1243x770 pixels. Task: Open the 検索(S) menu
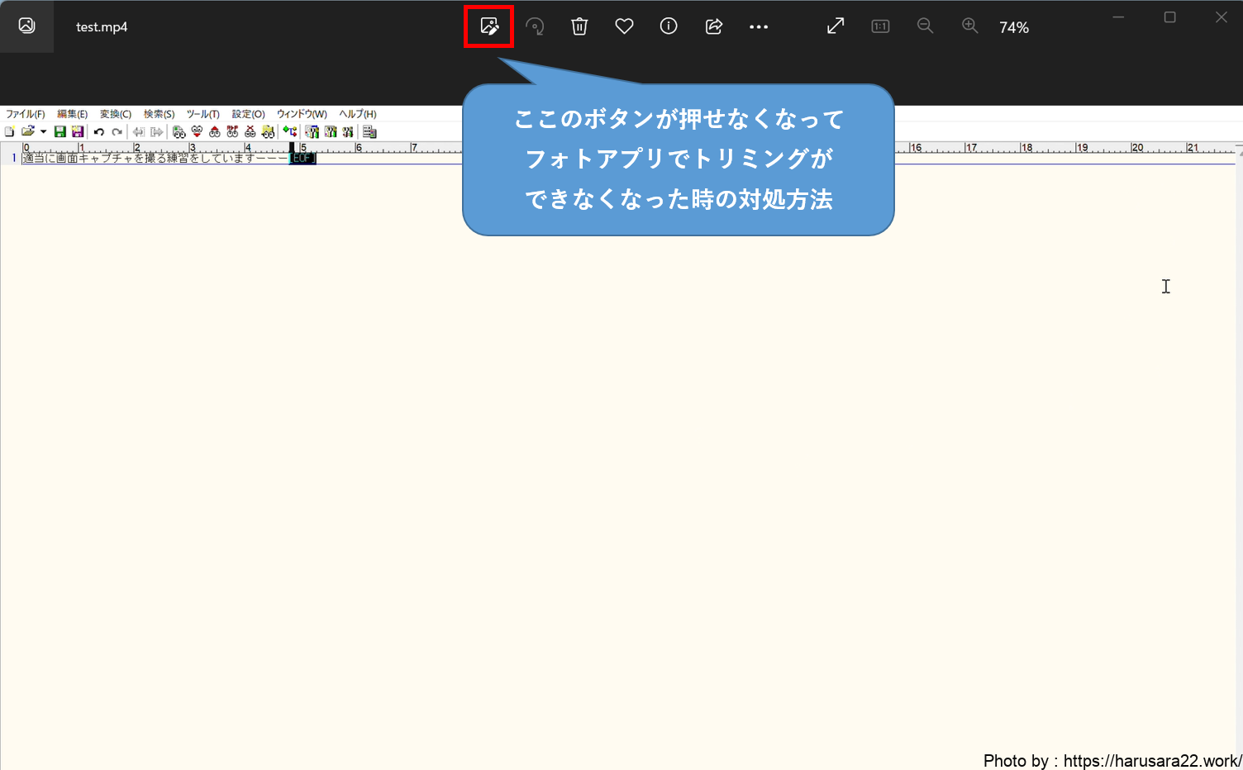(x=159, y=114)
